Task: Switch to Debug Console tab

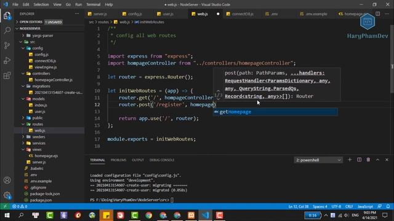Action: click(x=162, y=160)
